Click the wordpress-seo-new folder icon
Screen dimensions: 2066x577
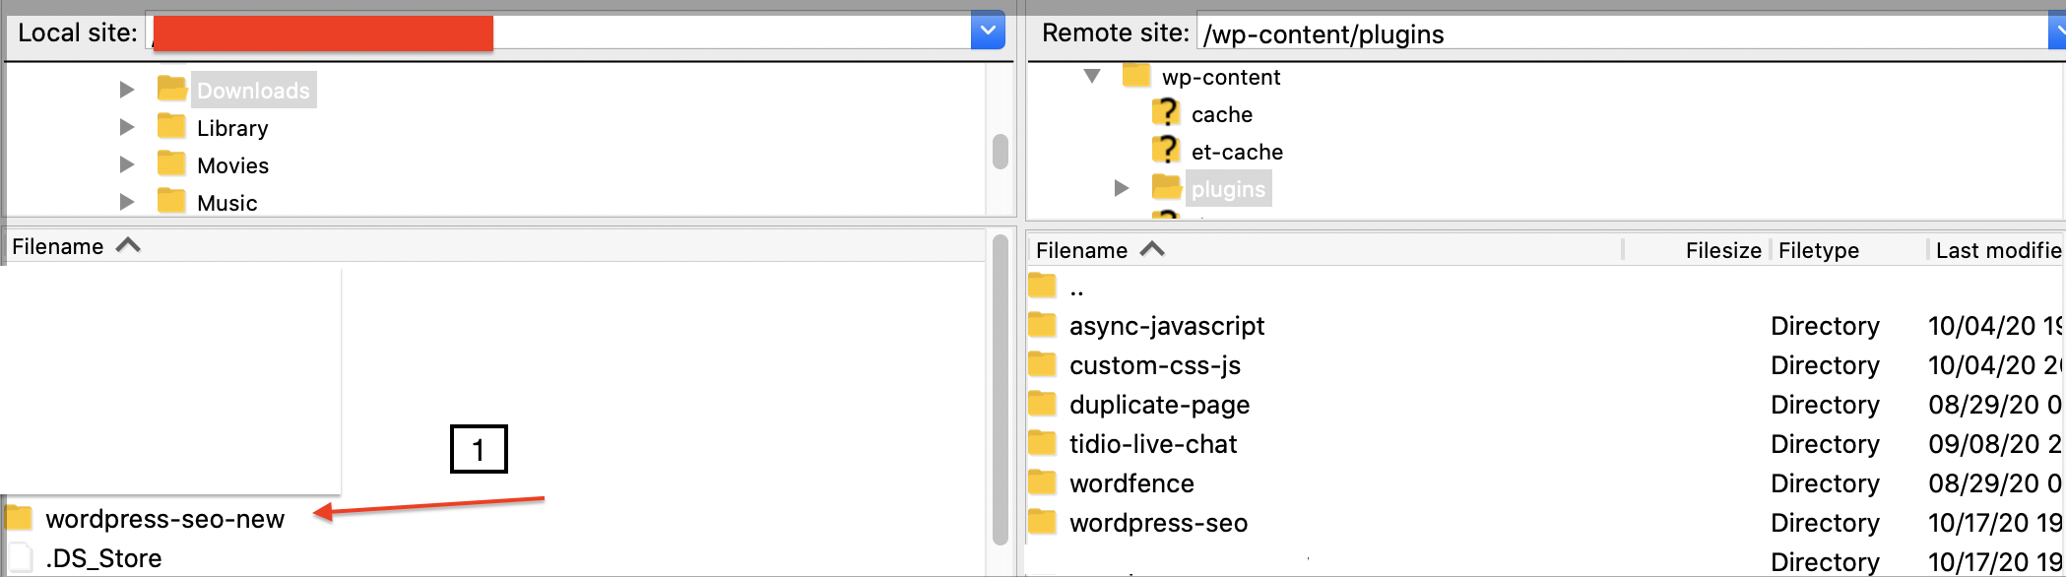click(19, 517)
